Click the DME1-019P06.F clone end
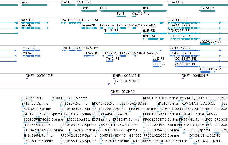228x145 pixels. click(x=115, y=84)
